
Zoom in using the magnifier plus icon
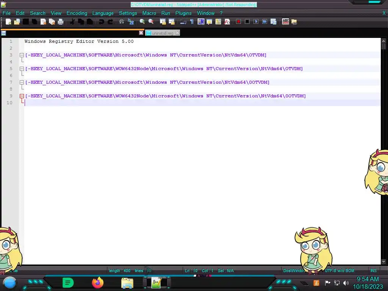click(x=142, y=22)
